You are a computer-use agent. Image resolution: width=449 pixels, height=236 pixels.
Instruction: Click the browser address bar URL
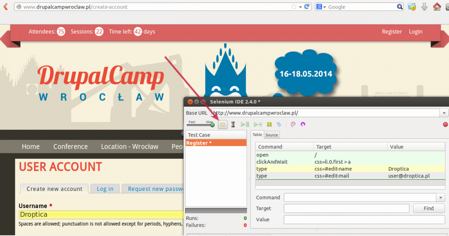tap(75, 7)
